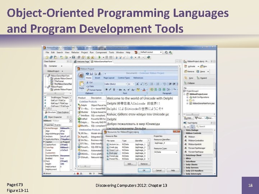
Task: Open the Ribbon1 component selector dropdown in the Object Inspector
Action: 71,121
